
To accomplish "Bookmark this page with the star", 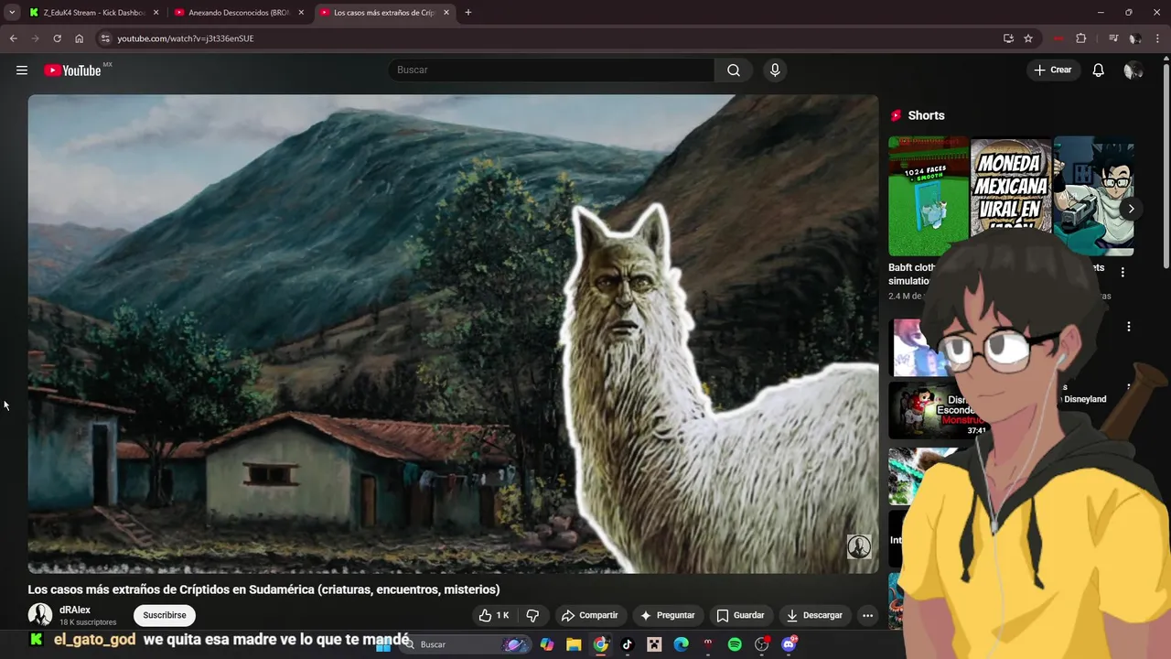I will (1028, 38).
